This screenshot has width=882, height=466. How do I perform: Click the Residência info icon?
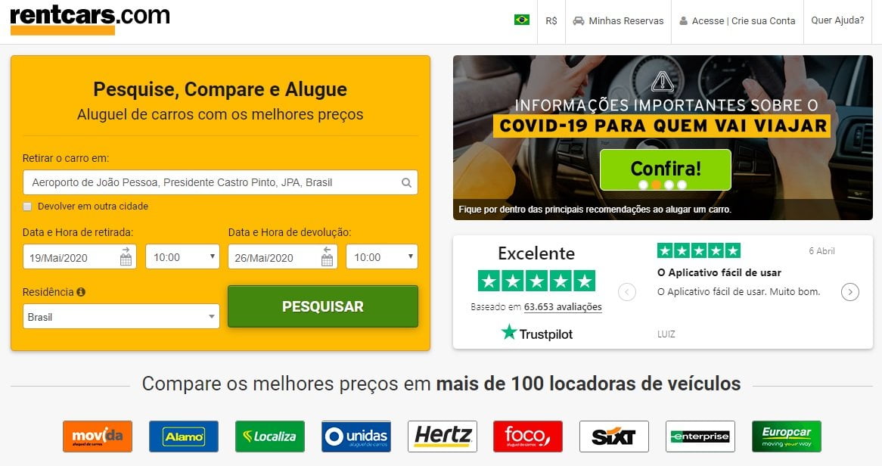click(x=81, y=292)
